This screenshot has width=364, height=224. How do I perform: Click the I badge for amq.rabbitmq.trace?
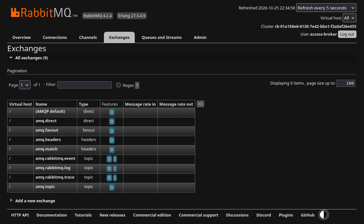(x=115, y=178)
